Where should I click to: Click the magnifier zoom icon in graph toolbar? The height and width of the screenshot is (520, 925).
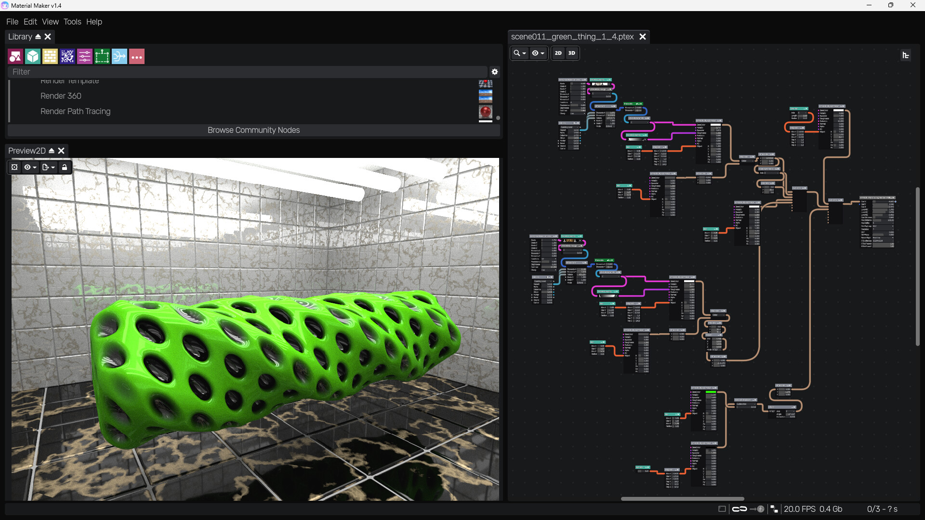519,53
